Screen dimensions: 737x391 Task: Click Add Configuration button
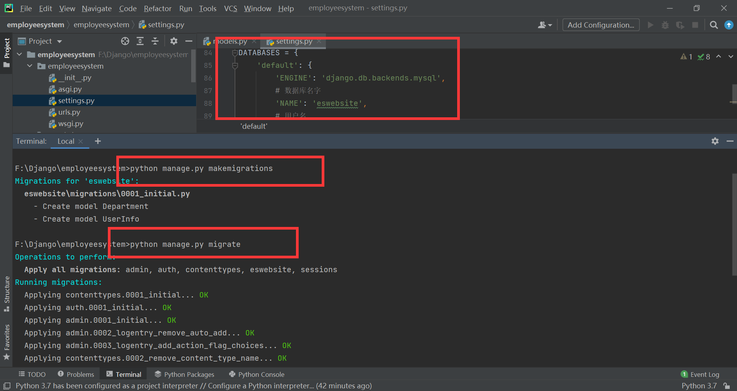(601, 25)
